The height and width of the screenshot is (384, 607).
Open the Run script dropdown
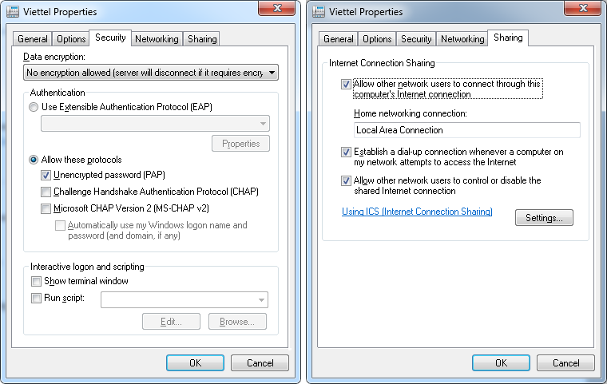click(184, 299)
